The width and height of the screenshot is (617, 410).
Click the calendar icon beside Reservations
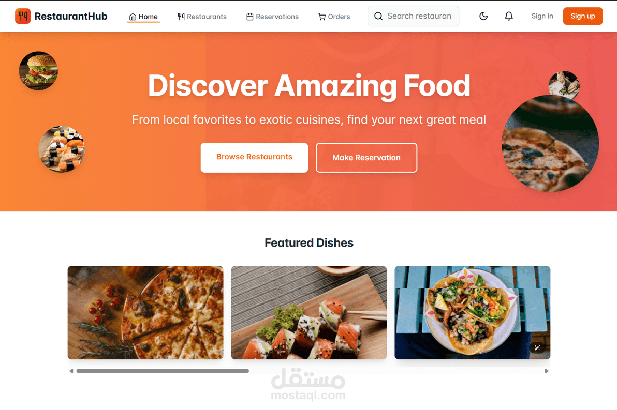point(250,17)
